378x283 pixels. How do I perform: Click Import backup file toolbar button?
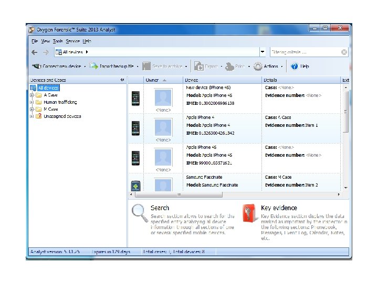[x=111, y=66]
